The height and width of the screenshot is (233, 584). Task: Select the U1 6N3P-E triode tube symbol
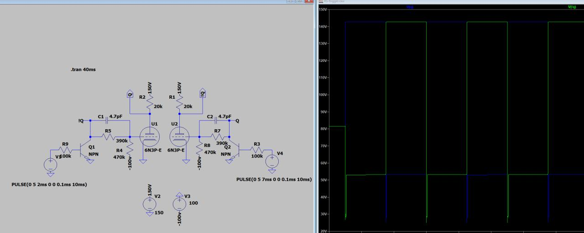150,136
